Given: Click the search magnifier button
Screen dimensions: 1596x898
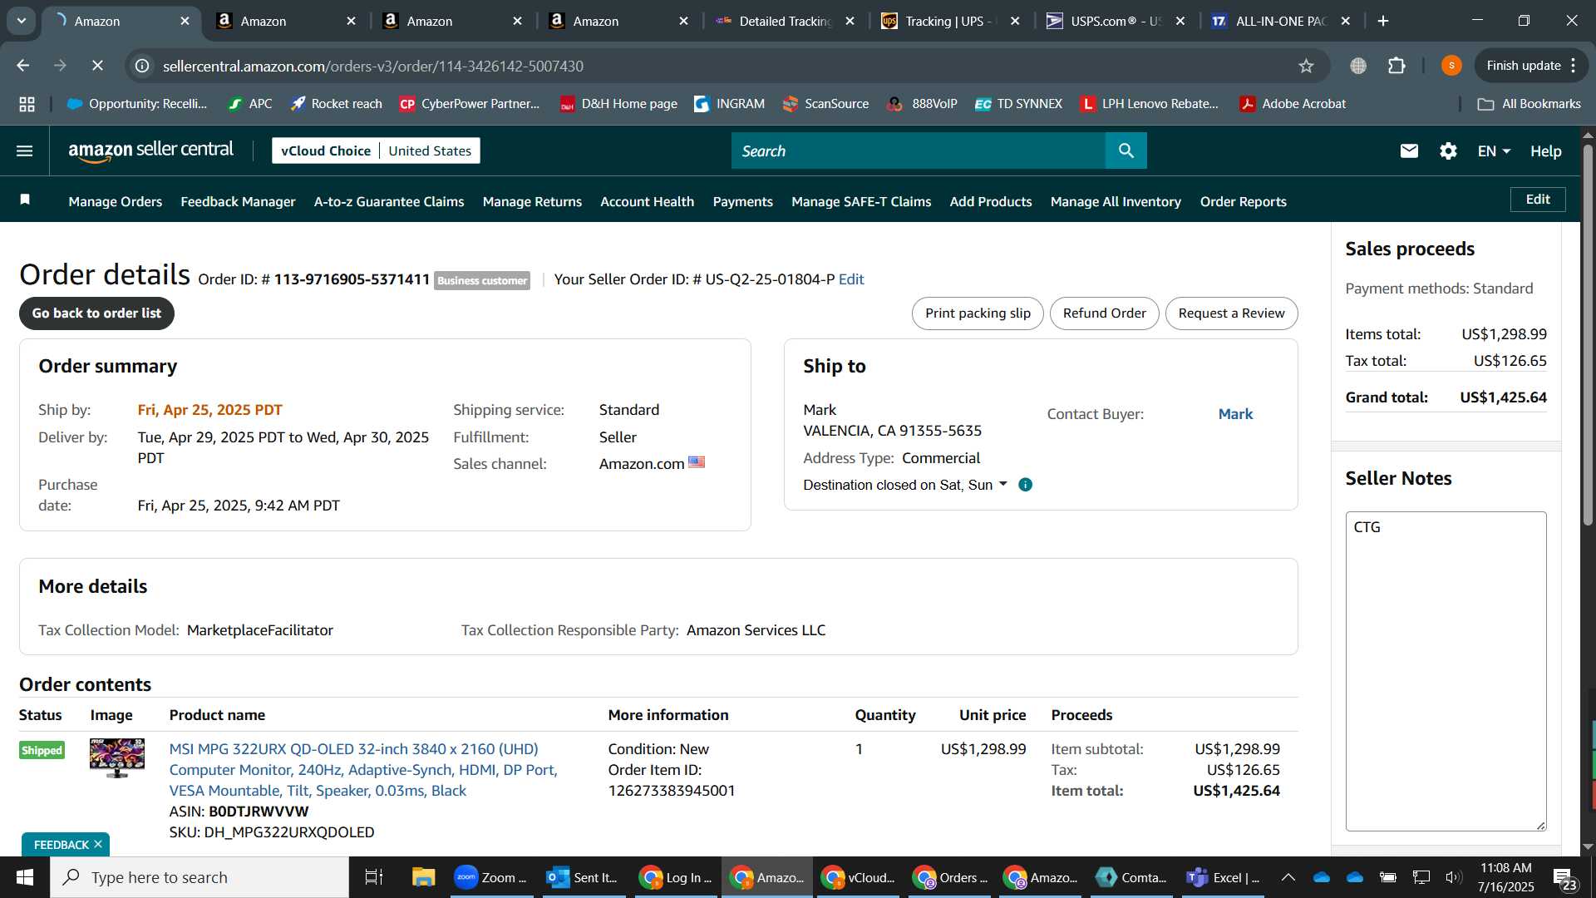Looking at the screenshot, I should (1126, 150).
